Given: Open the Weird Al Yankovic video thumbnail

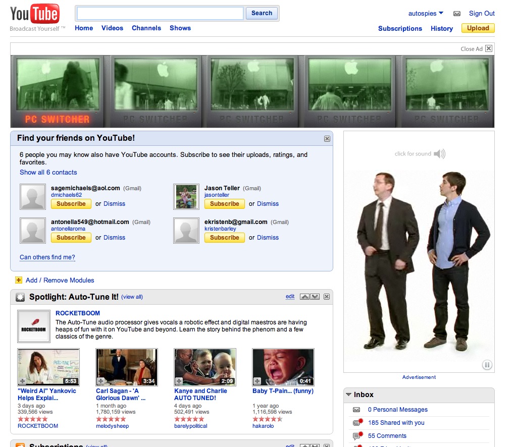Looking at the screenshot, I should point(48,367).
